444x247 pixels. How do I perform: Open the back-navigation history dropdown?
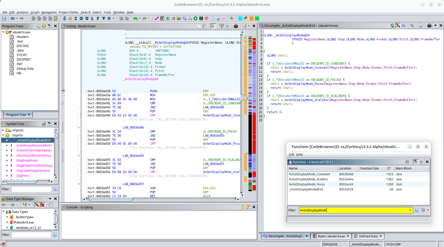(x=17, y=18)
